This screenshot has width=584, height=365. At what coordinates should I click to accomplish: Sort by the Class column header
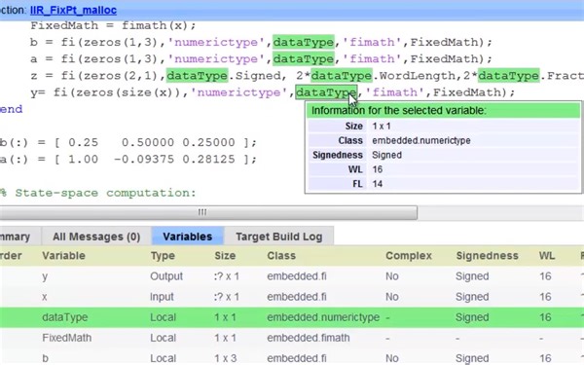[281, 255]
